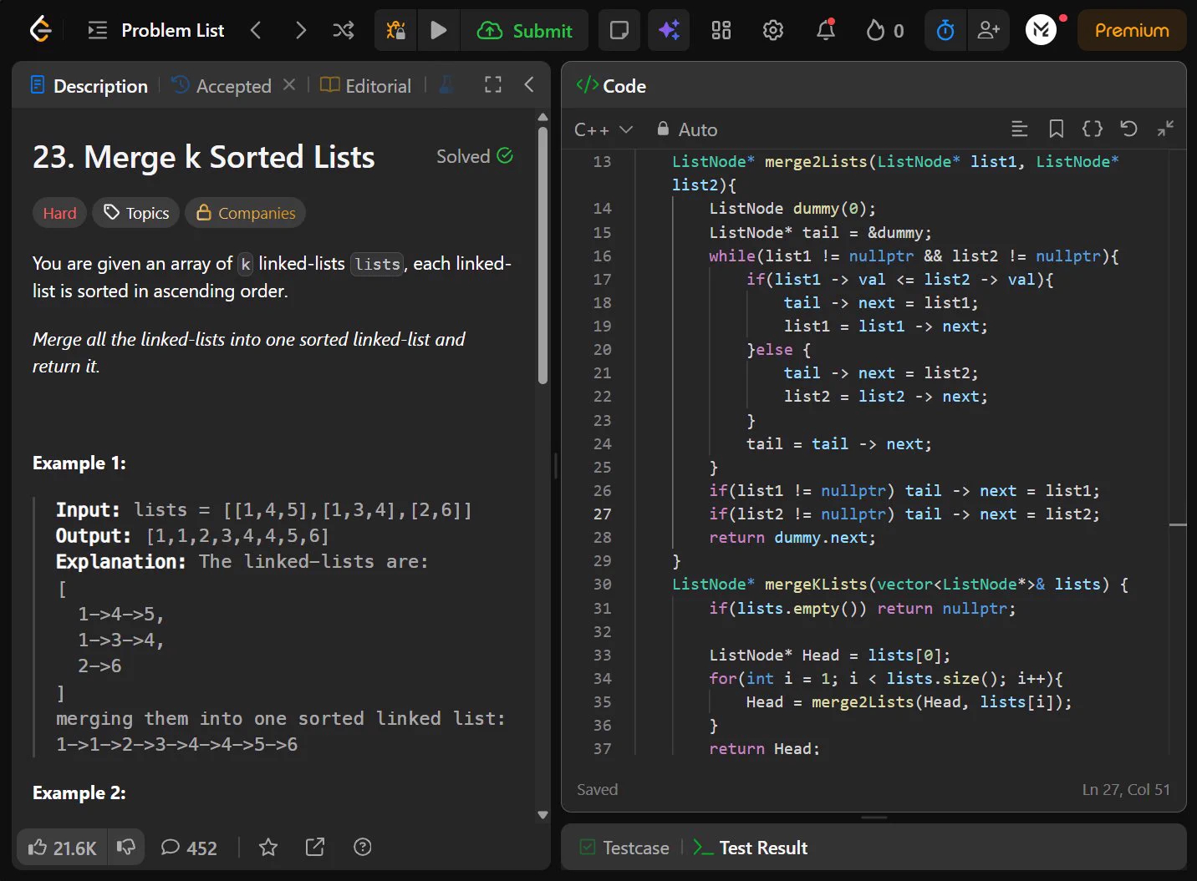Invite a collaborator icon
Screen dimensions: 1197x881
[x=989, y=31]
